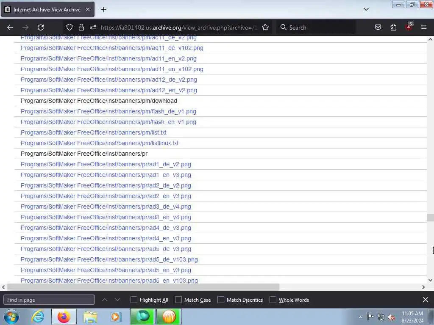This screenshot has width=434, height=325.
Task: Click scroll right arrow at bottom
Action: point(423,287)
